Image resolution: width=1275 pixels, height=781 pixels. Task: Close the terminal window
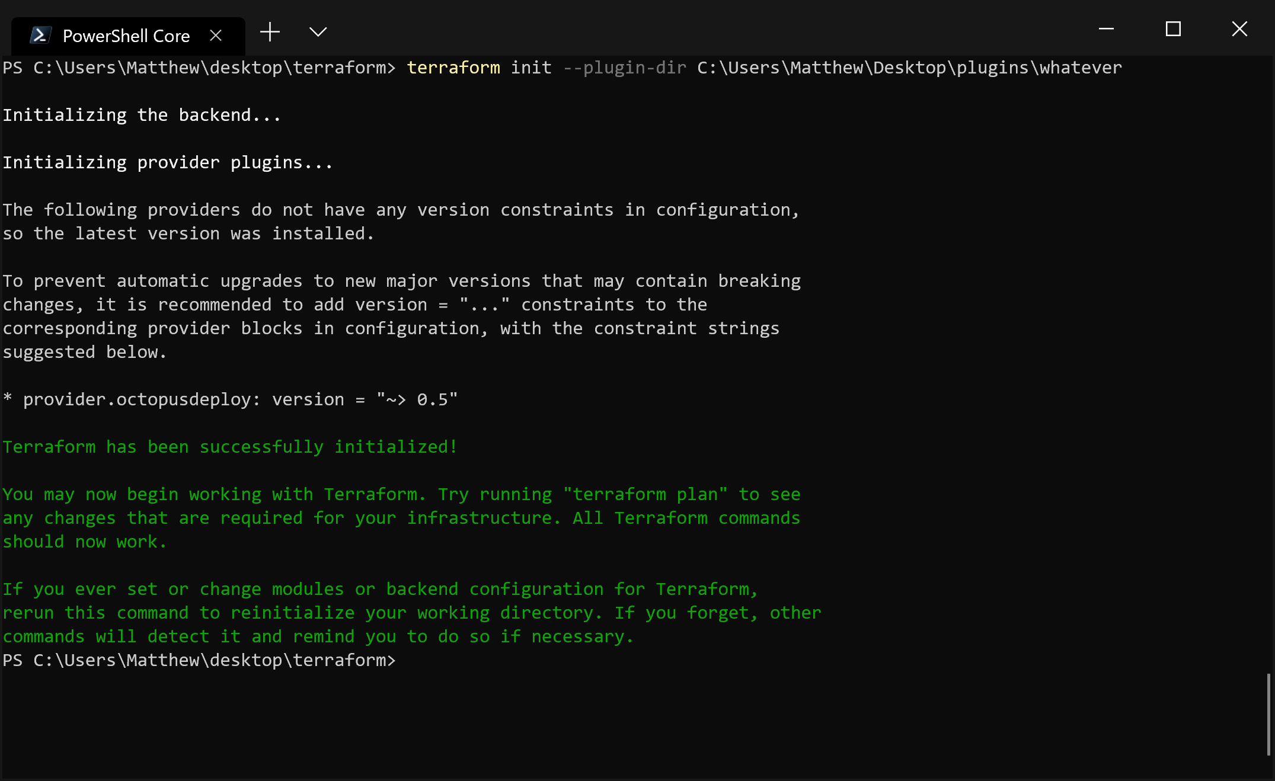coord(1239,28)
